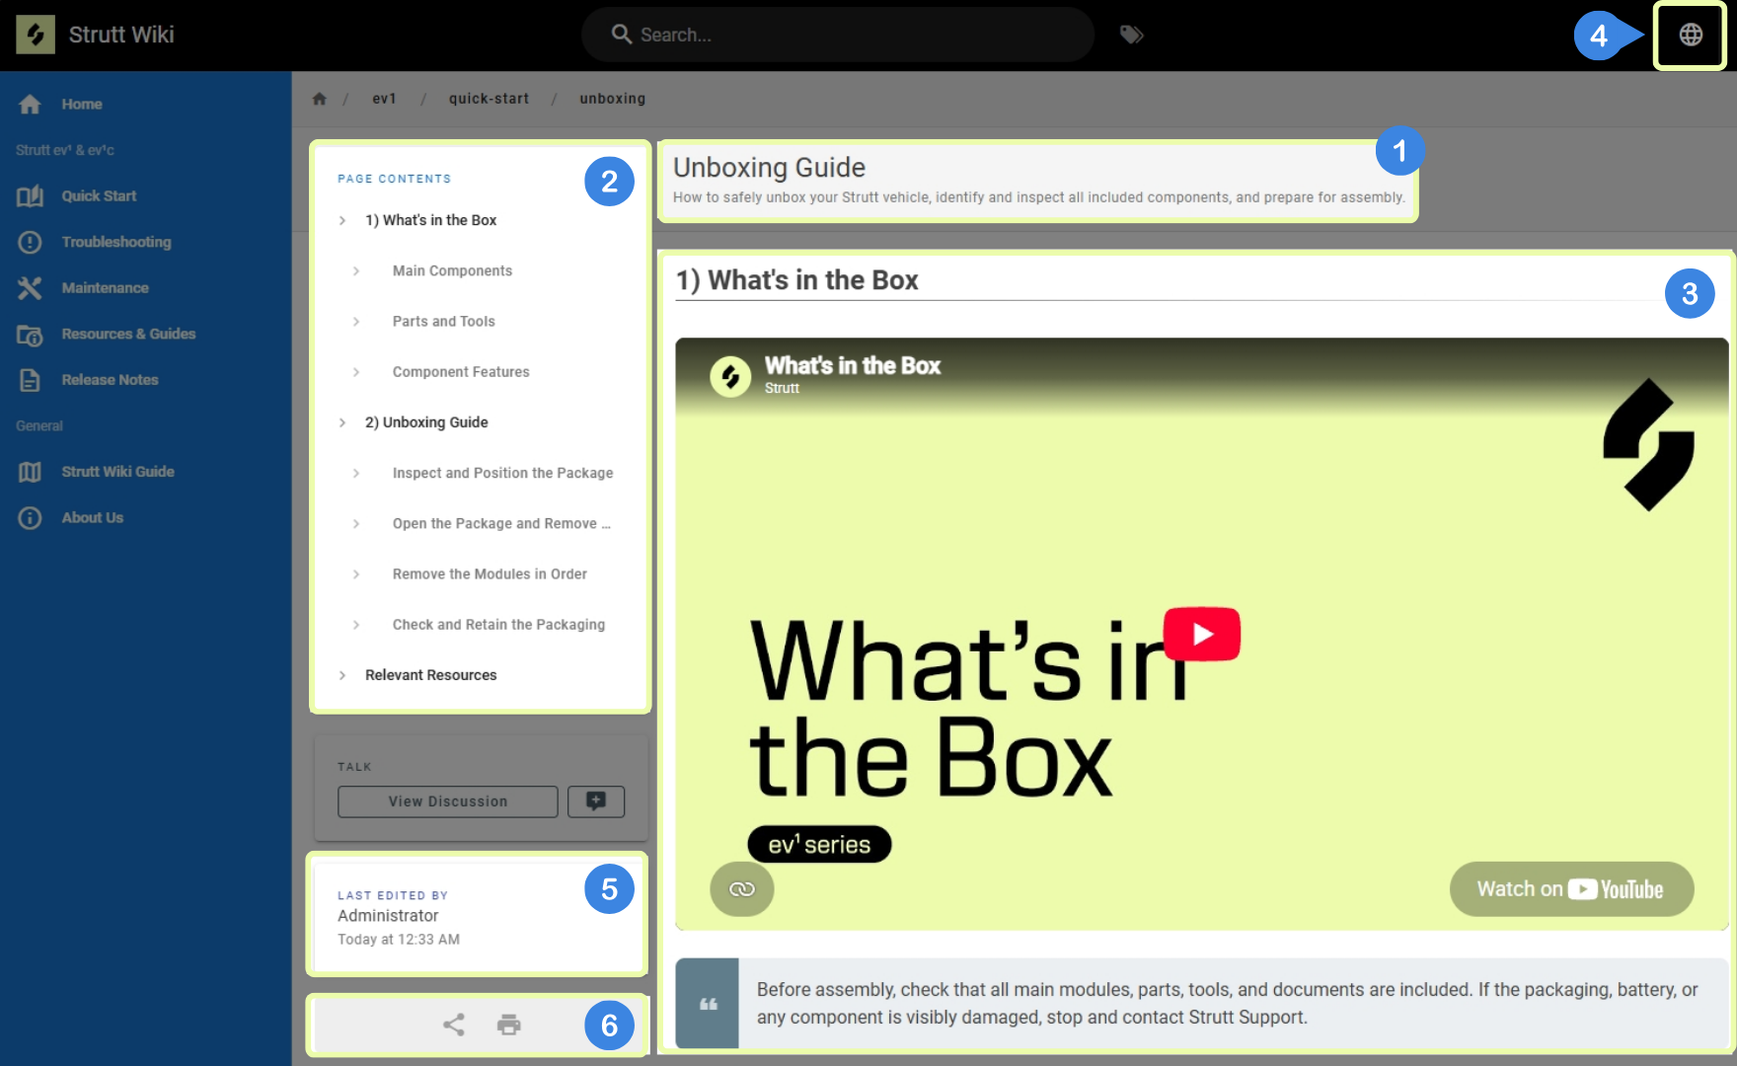The height and width of the screenshot is (1066, 1737).
Task: Expand the 2) Unboxing Guide chevron
Action: 342,422
